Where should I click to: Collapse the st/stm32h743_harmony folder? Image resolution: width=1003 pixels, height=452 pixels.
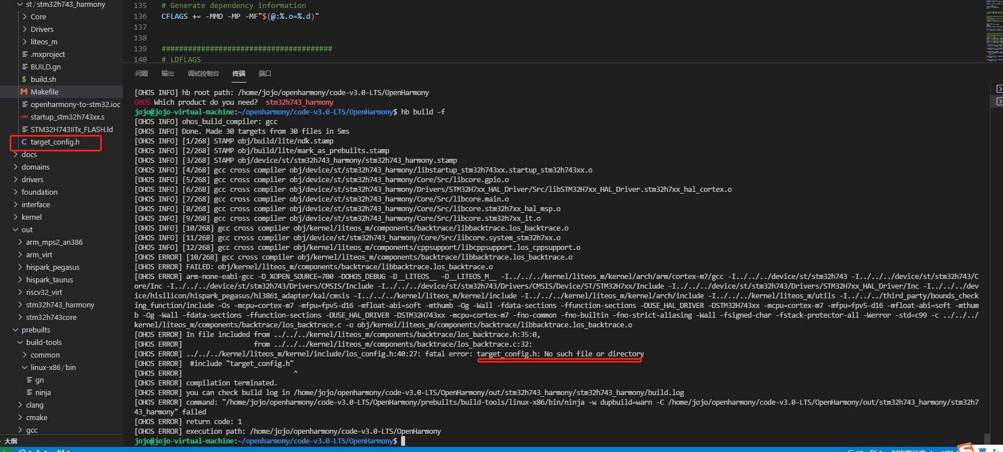[x=20, y=4]
